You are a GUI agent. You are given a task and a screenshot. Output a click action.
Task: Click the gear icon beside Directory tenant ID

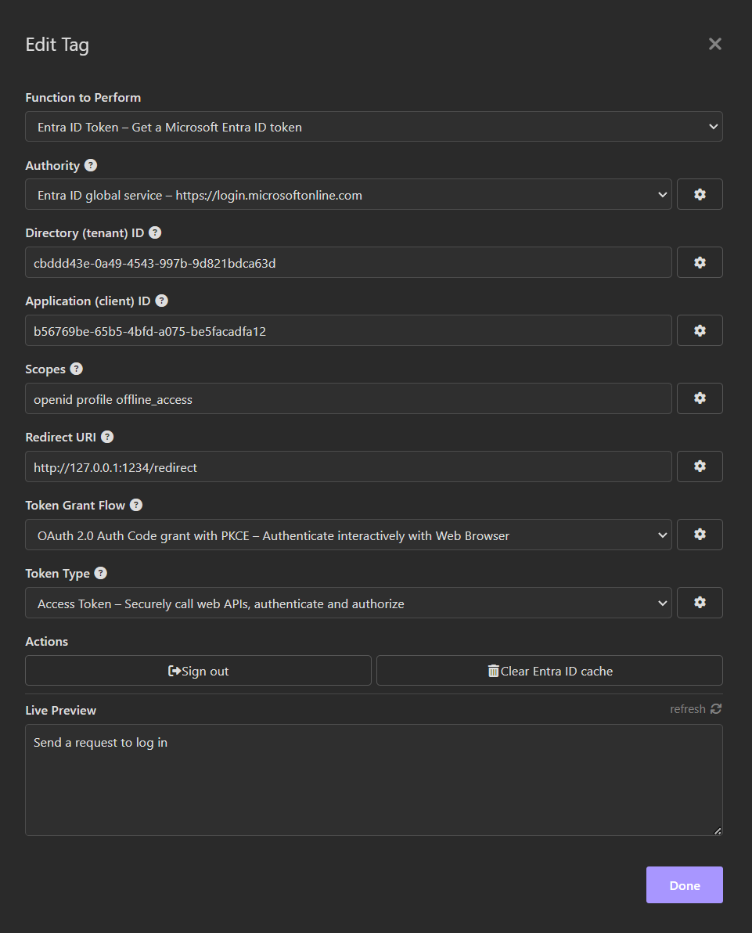[x=700, y=262]
